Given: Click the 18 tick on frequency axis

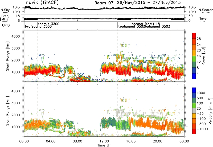Looking at the screenshot, I should [18, 16].
